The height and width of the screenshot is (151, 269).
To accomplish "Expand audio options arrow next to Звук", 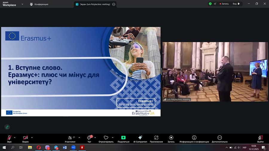I will tap(15, 138).
